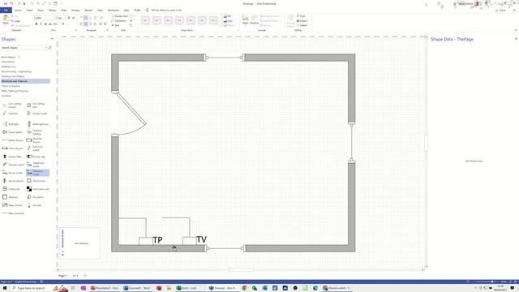Open the Position menu
The height and width of the screenshot is (292, 519).
click(x=254, y=20)
